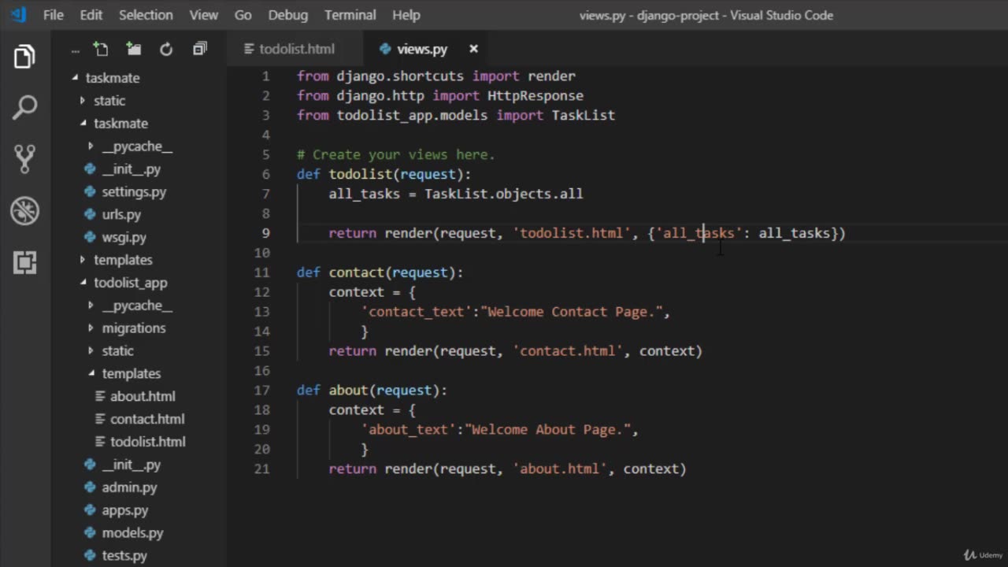
Task: Click 'HttpResponse' on line 2
Action: tap(535, 95)
